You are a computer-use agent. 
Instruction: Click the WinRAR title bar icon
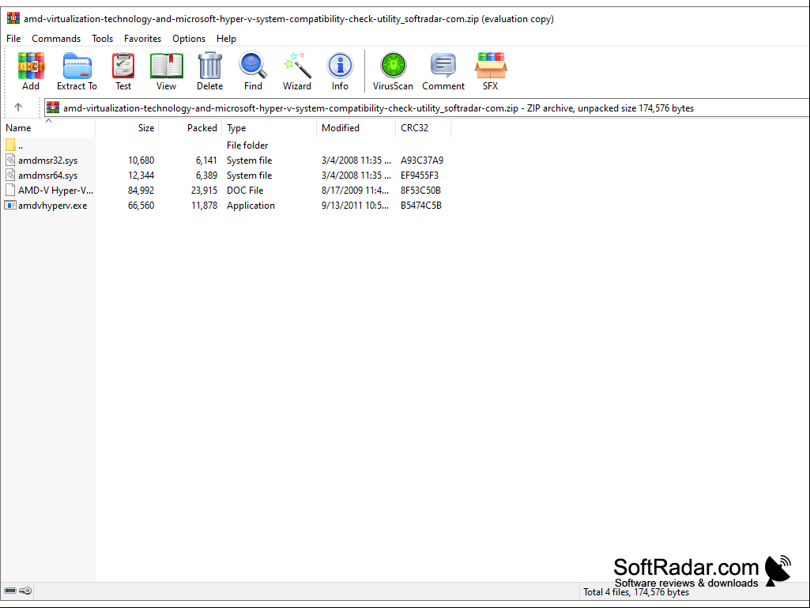point(13,19)
